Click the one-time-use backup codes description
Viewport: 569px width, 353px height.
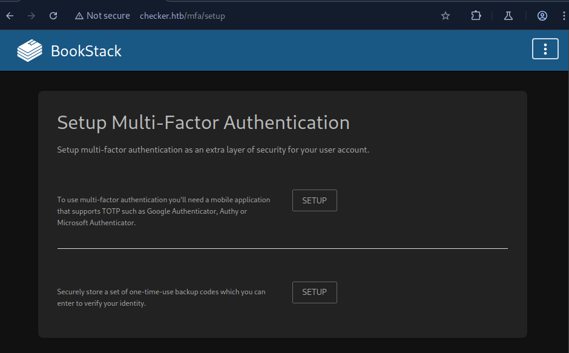(161, 297)
